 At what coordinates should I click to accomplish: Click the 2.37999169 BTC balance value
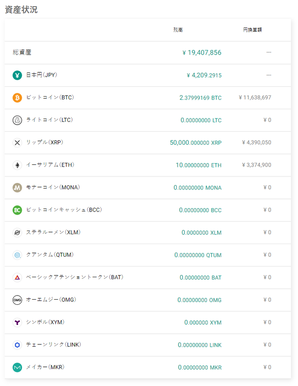tap(200, 98)
